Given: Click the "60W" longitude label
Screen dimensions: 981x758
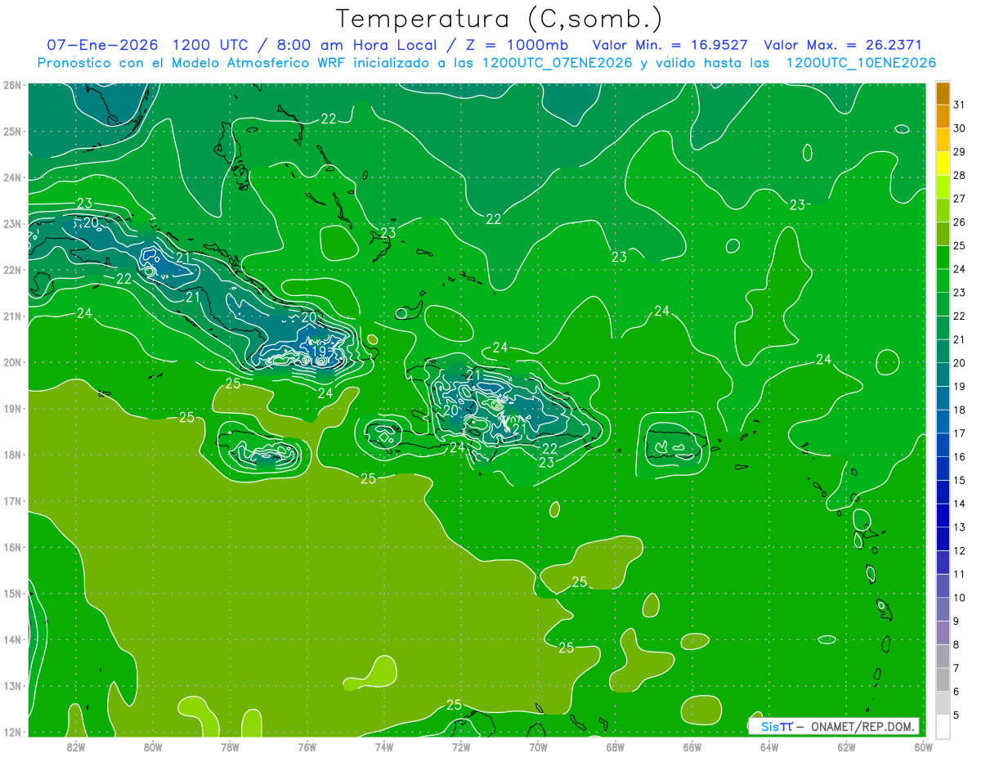Looking at the screenshot, I should click(x=923, y=746).
